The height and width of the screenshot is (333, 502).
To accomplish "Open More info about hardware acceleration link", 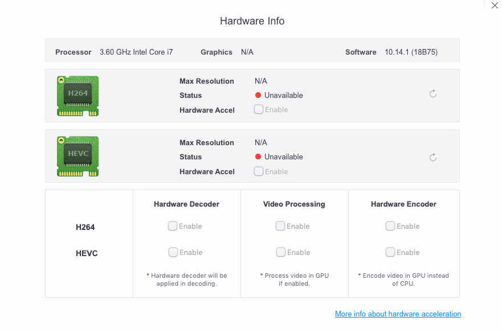I will [398, 314].
